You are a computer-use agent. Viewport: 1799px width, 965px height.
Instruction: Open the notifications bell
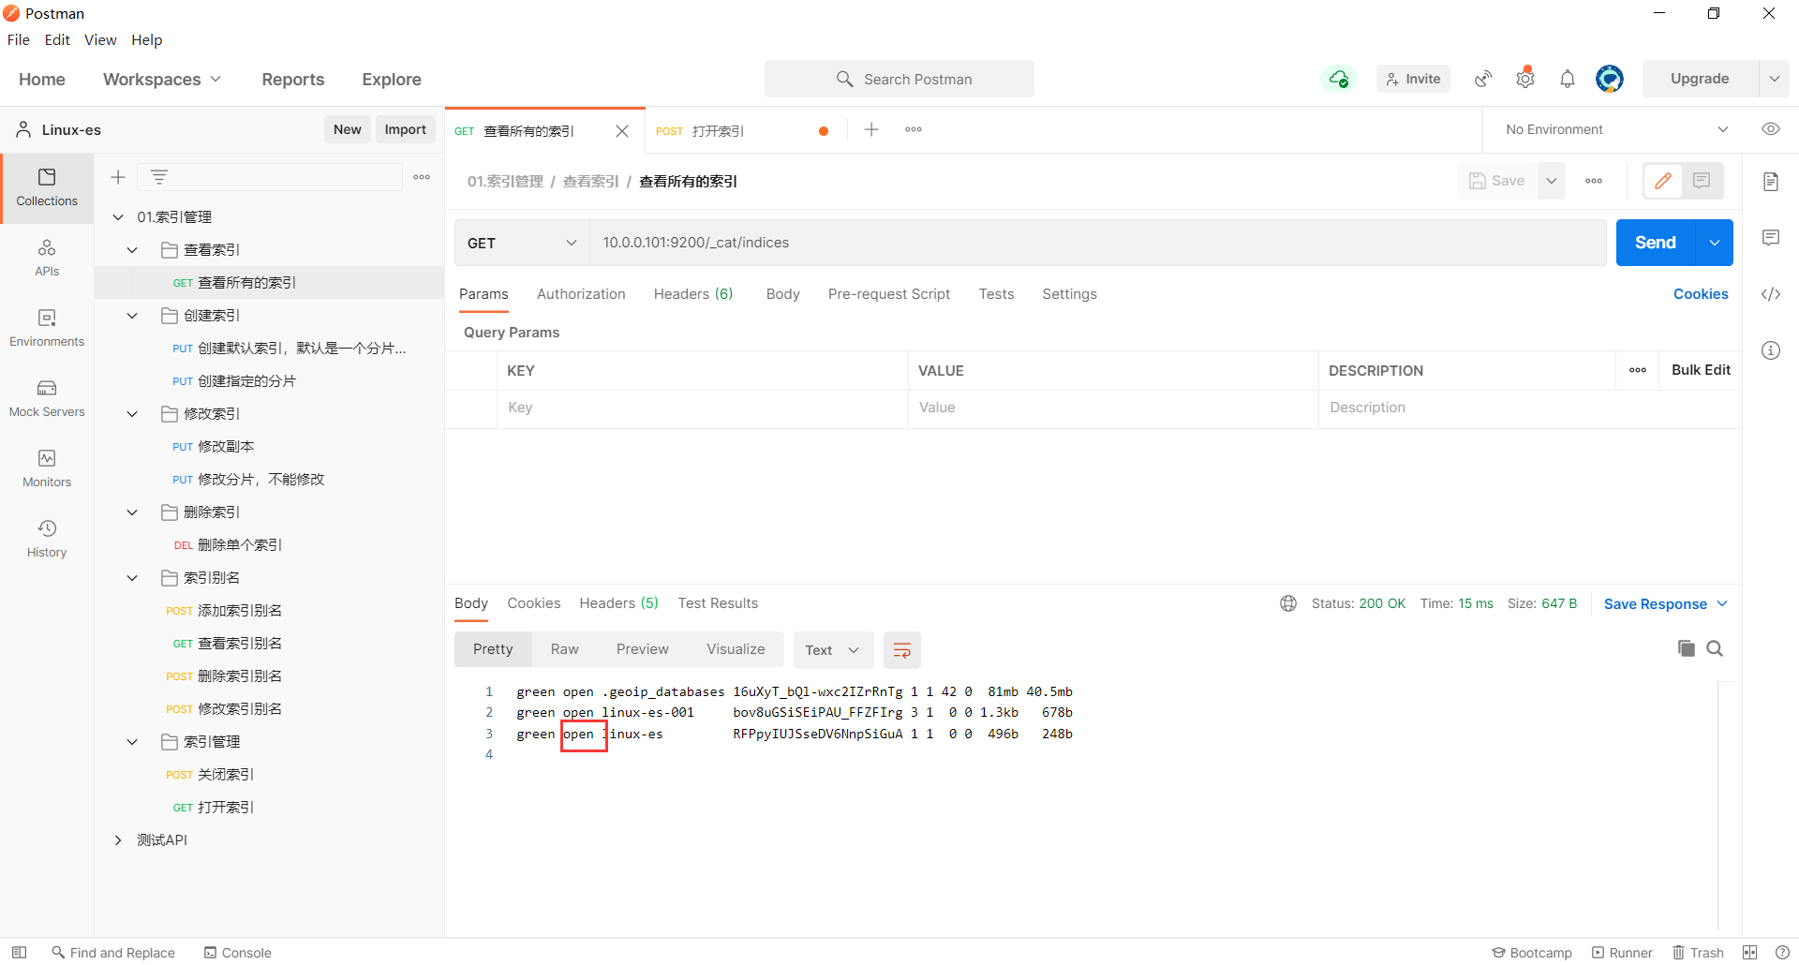tap(1568, 79)
